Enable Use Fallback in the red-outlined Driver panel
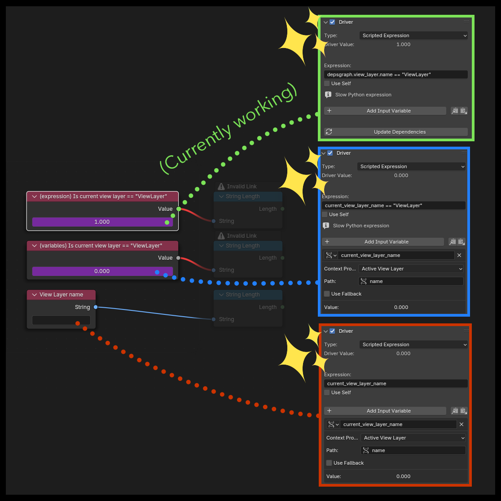This screenshot has height=501, width=501. (329, 463)
